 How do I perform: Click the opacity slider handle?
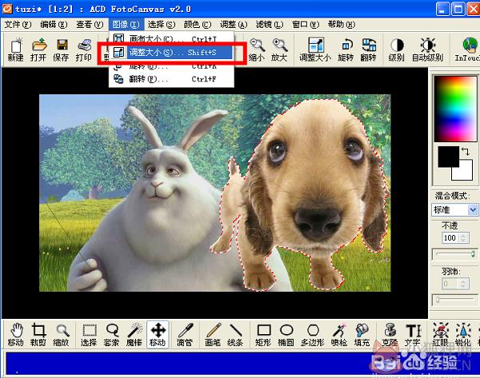pyautogui.click(x=473, y=254)
